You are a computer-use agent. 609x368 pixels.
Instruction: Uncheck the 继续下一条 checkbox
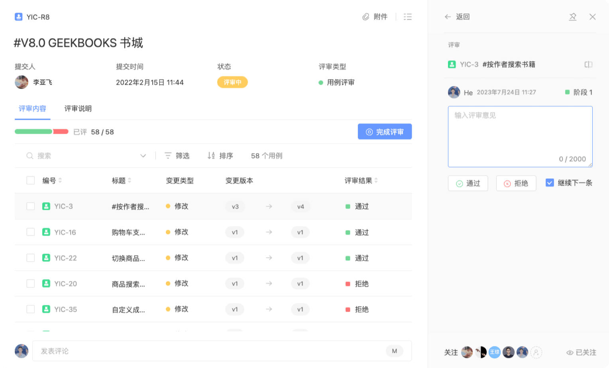pos(550,183)
